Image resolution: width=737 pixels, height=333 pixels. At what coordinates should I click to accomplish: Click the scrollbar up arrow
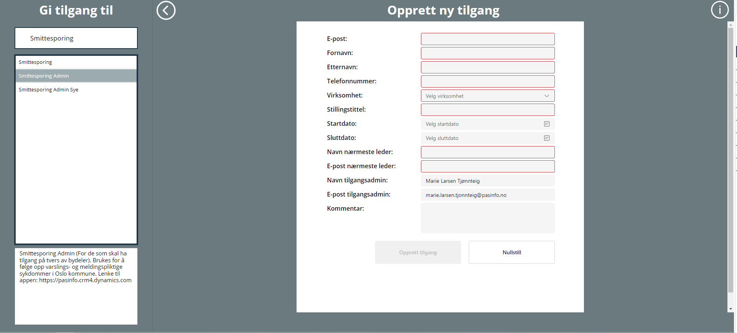pos(730,25)
